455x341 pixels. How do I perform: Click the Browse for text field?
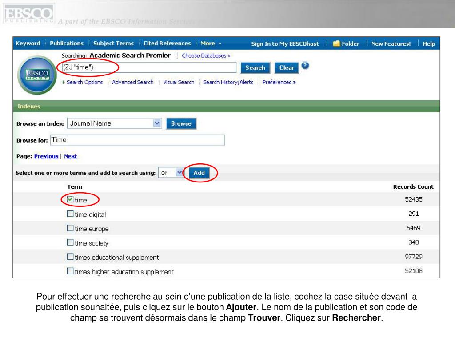click(x=137, y=140)
